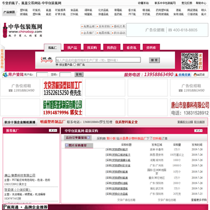Expand the 图片采购推荐 section
This screenshot has height=210, width=210.
(x=79, y=145)
